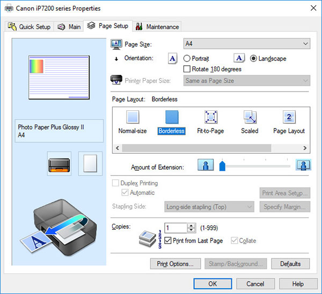Choose the Fit-to-Page layout icon
322x294 pixels.
[x=211, y=117]
